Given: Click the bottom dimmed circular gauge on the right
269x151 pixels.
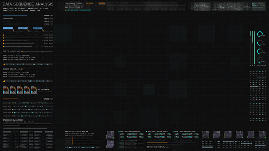Looking at the screenshot, I should (260, 60).
